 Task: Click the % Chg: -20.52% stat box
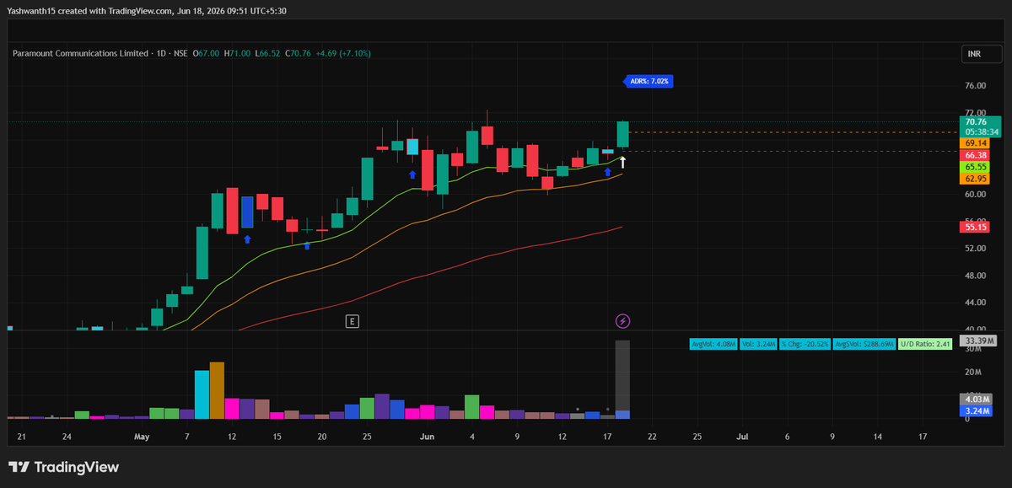point(805,344)
